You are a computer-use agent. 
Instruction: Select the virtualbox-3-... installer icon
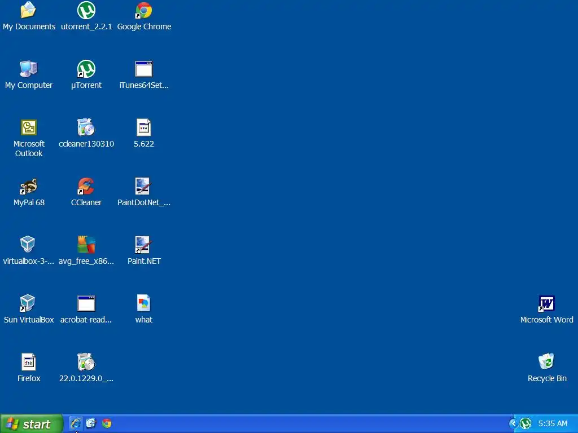(28, 245)
